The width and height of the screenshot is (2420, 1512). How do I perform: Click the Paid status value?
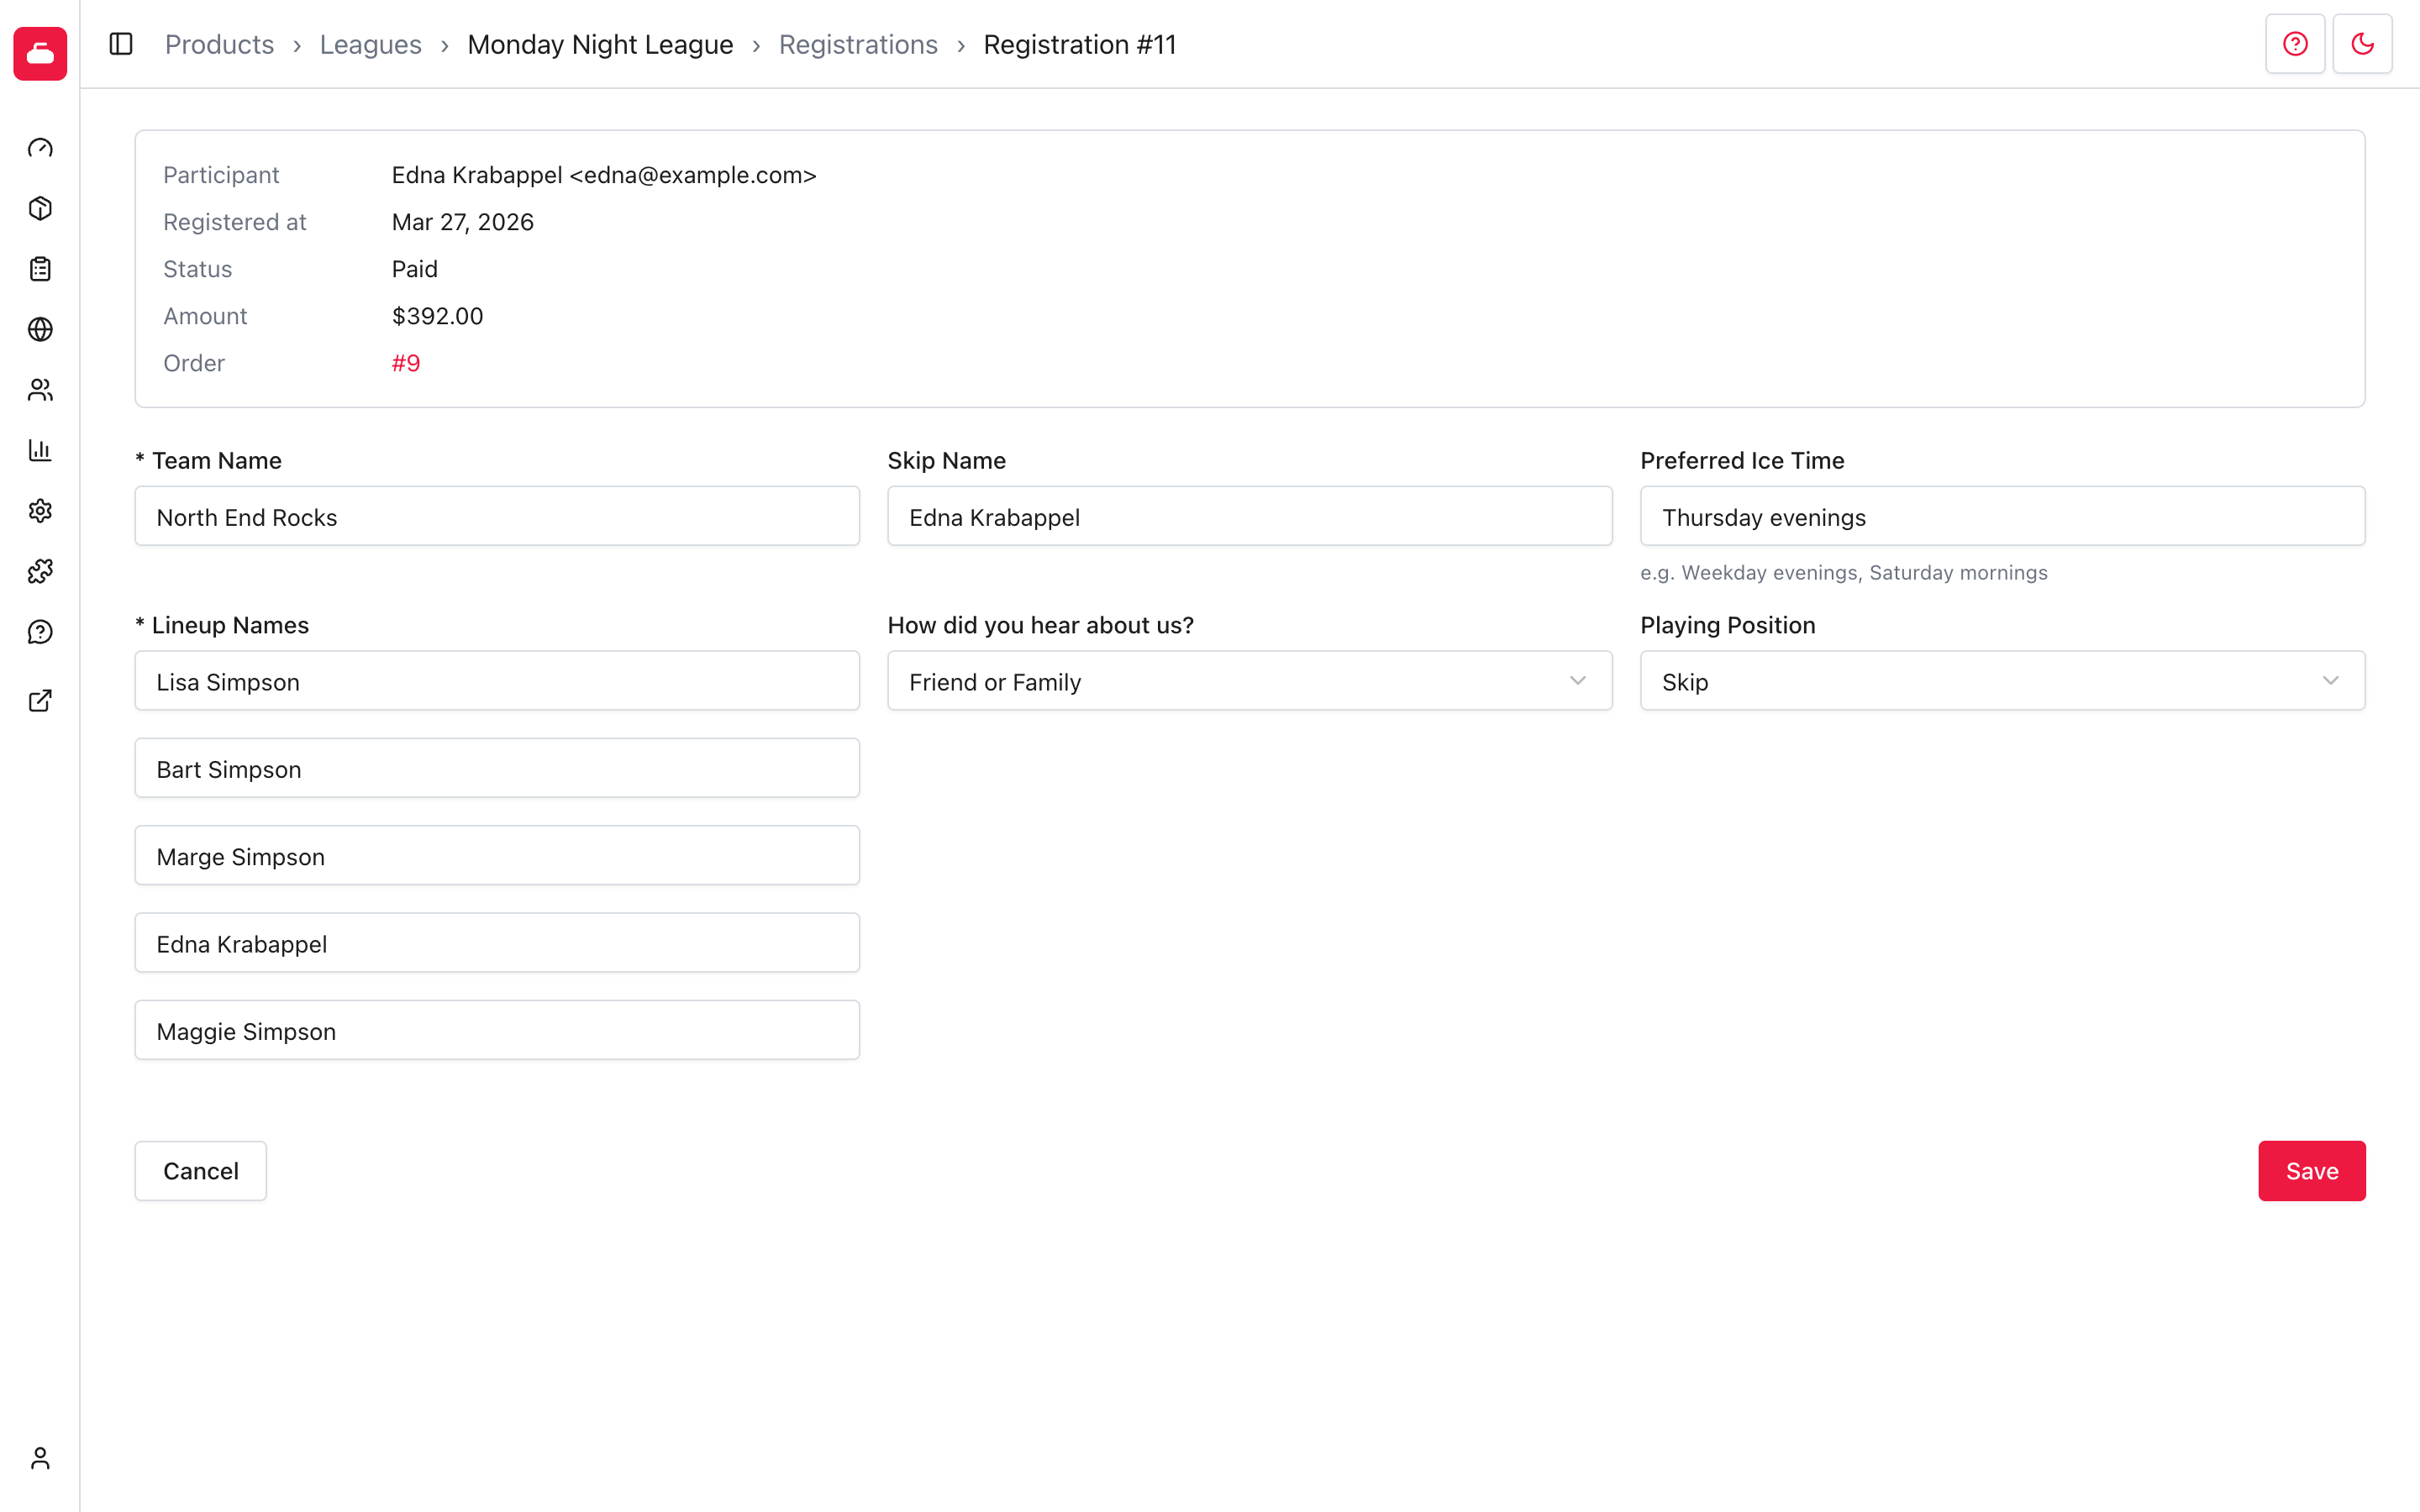414,269
